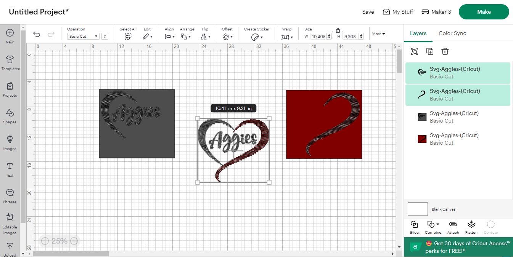Click the Blank Canvas color swatch

point(418,209)
